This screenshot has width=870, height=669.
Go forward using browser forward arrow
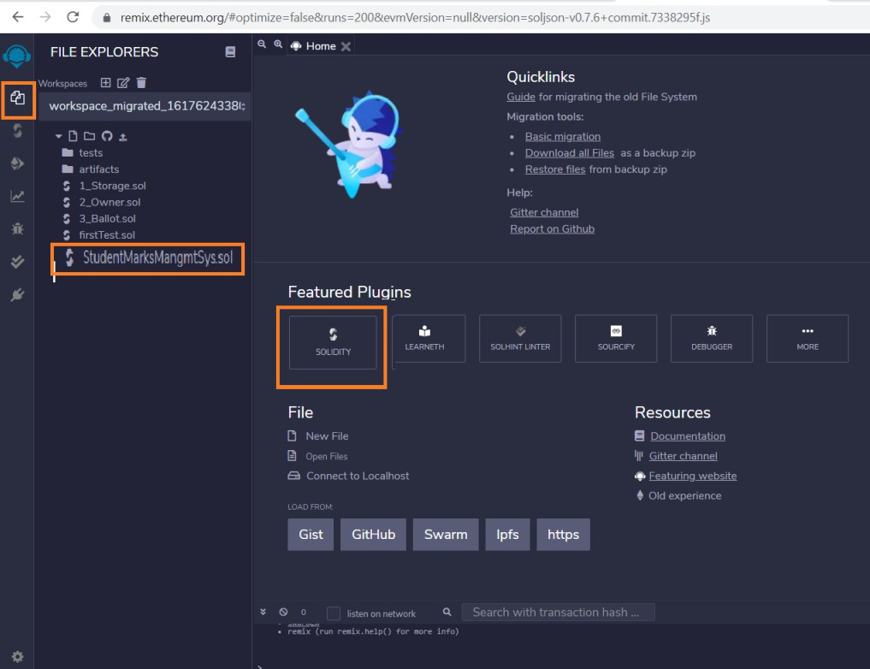45,17
